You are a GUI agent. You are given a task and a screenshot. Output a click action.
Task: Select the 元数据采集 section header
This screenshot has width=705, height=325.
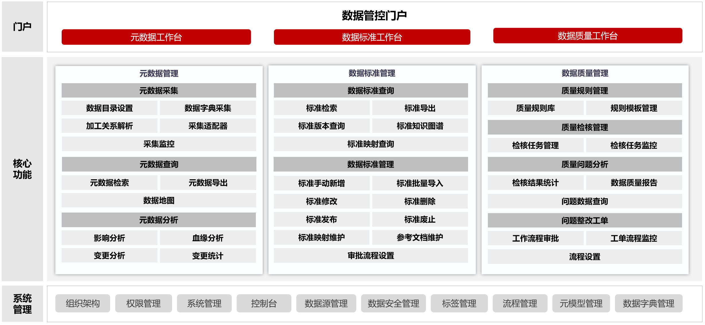pyautogui.click(x=159, y=90)
